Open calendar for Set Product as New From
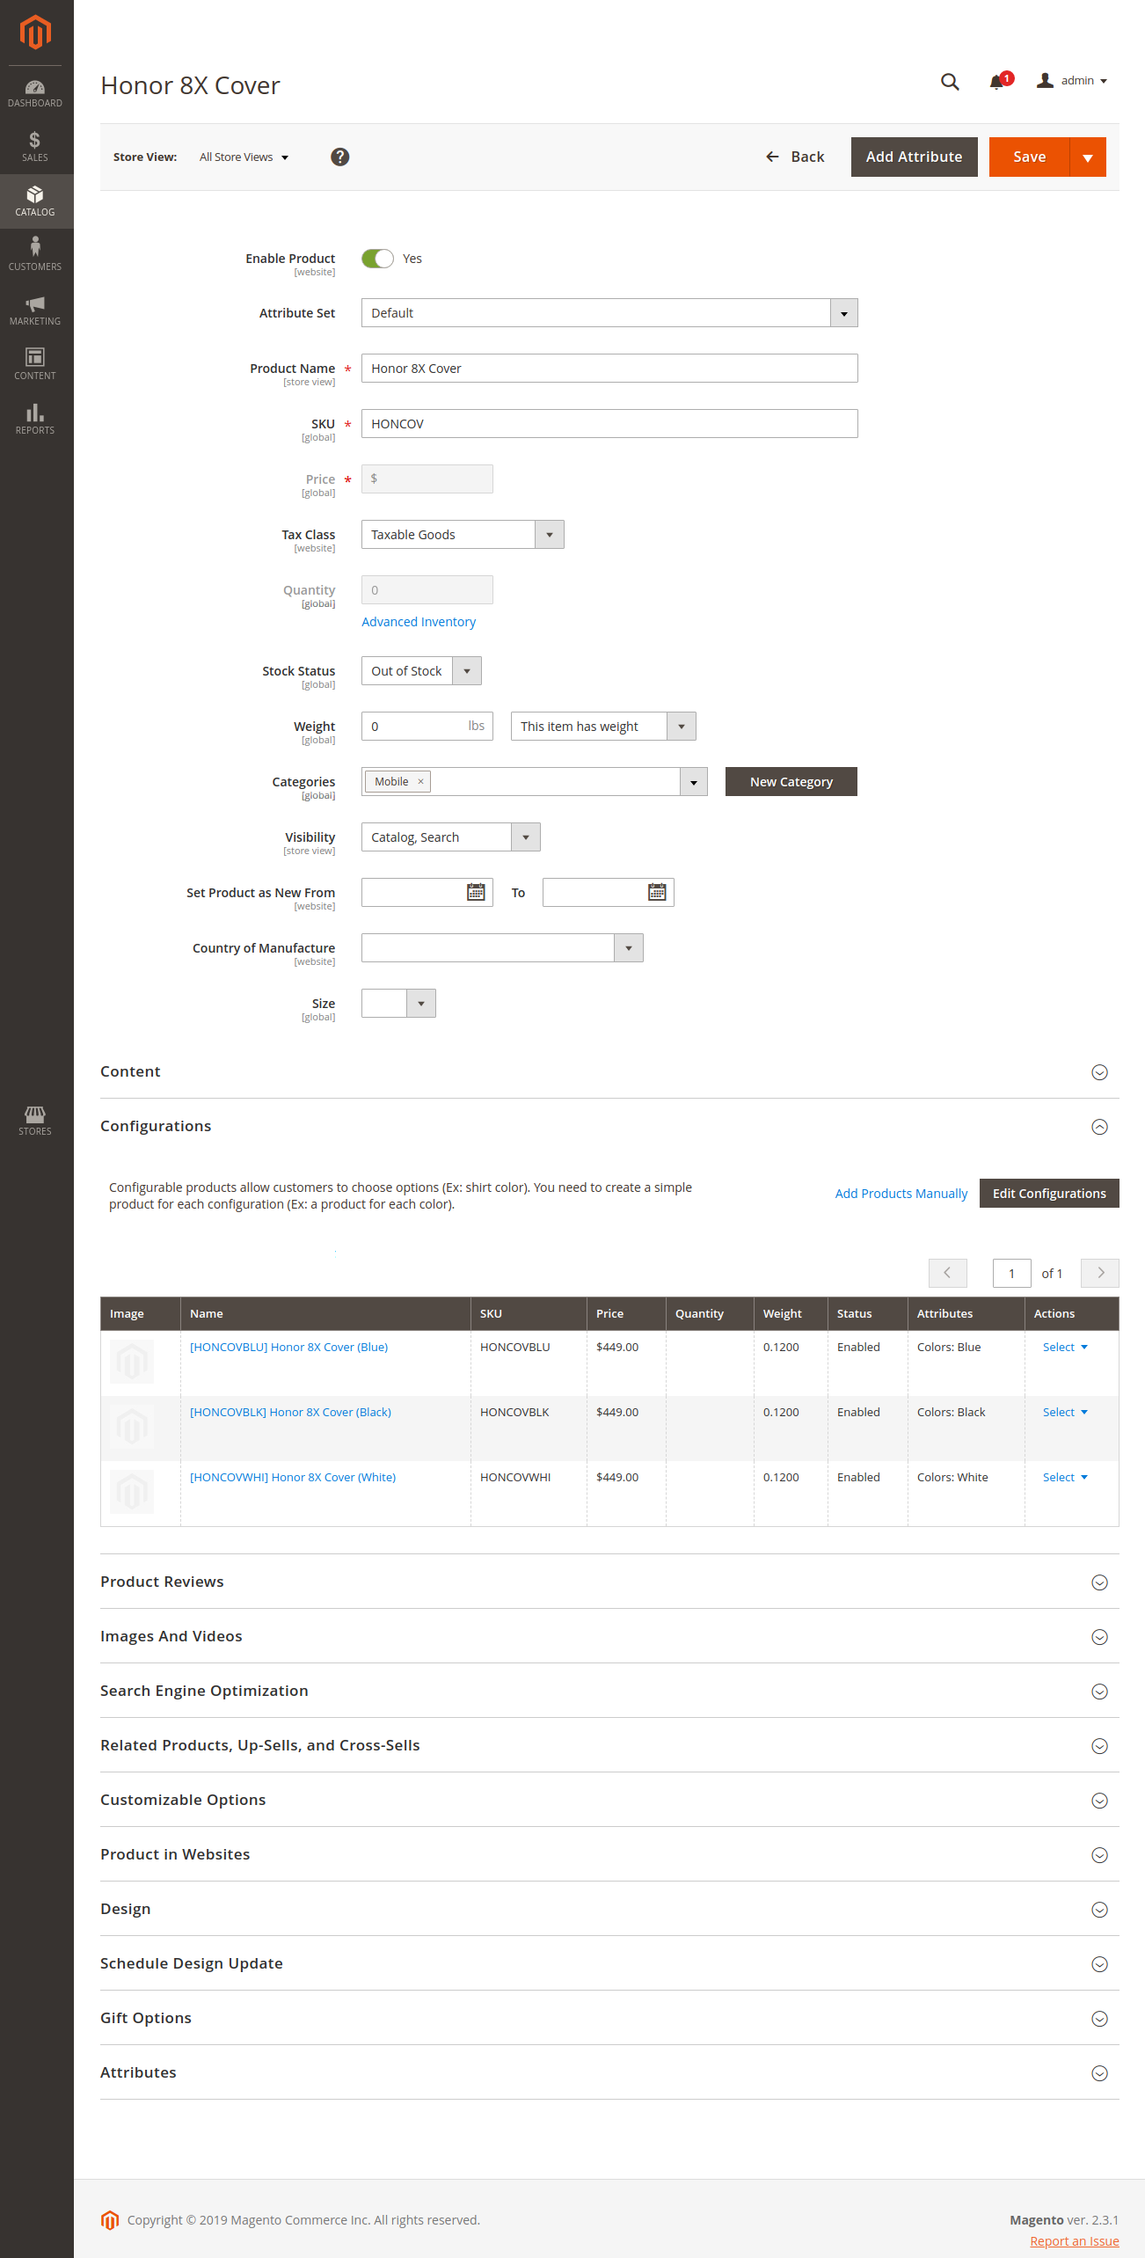This screenshot has width=1145, height=2258. coord(476,893)
